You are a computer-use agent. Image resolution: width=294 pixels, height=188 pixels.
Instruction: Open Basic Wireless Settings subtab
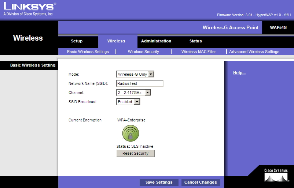pyautogui.click(x=88, y=52)
